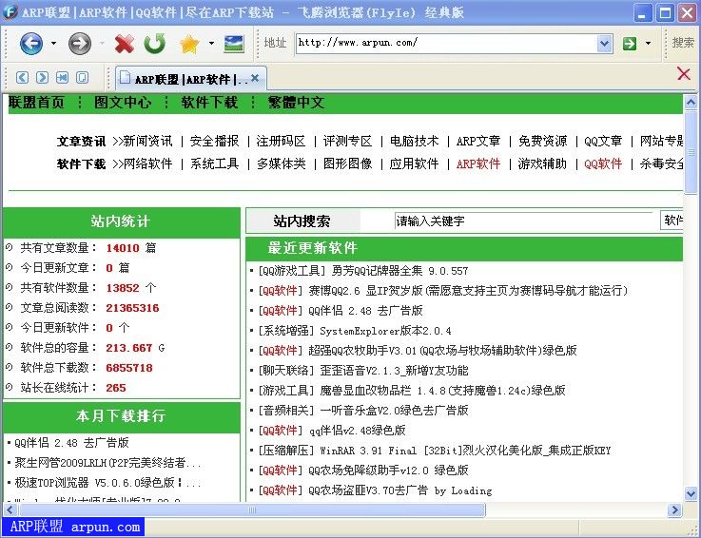The image size is (701, 538).
Task: Open the 多媒体类 download category
Action: click(281, 164)
